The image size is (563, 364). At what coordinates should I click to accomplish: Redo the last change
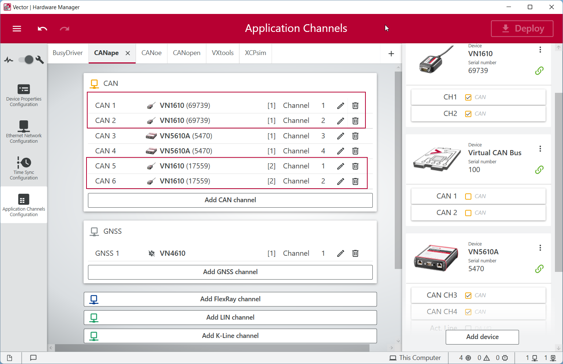[65, 29]
